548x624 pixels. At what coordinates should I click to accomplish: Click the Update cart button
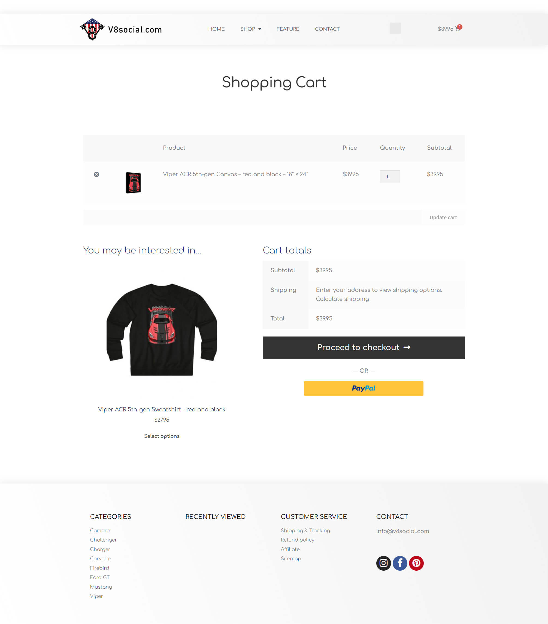pos(443,217)
